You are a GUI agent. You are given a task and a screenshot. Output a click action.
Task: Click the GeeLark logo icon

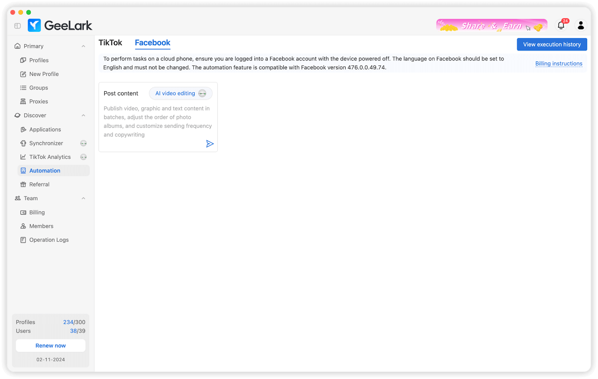34,25
